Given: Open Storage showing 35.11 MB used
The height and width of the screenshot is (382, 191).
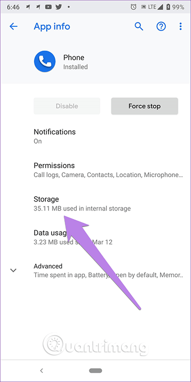Looking at the screenshot, I should (95, 203).
